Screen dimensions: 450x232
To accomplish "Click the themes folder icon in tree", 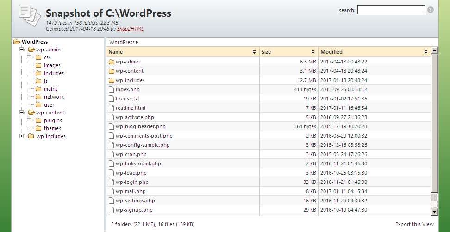I will [x=39, y=128].
